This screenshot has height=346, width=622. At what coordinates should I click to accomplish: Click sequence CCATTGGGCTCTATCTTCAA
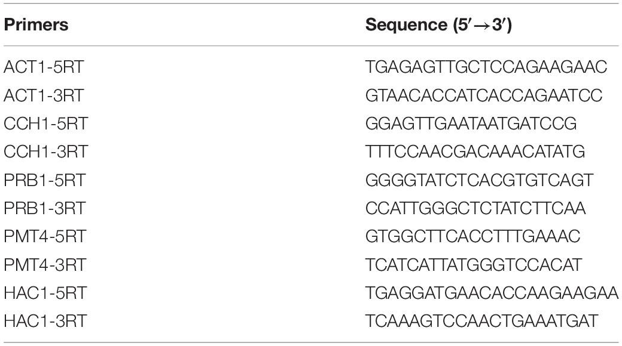(475, 208)
